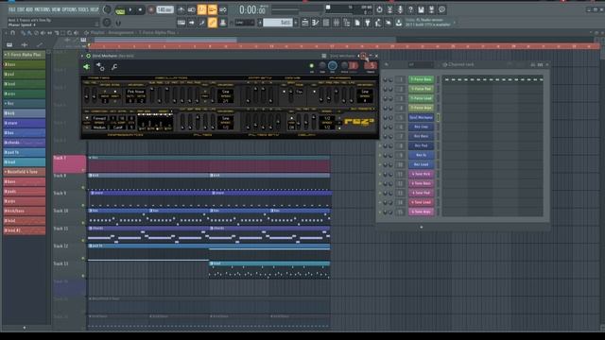Open the playlist view icon

tap(305, 23)
